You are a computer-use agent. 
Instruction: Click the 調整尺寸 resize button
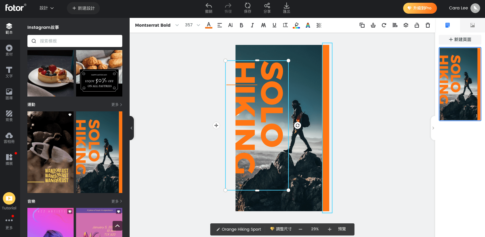pos(281,229)
